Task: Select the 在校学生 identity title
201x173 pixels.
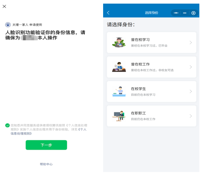Action: [x=138, y=89]
